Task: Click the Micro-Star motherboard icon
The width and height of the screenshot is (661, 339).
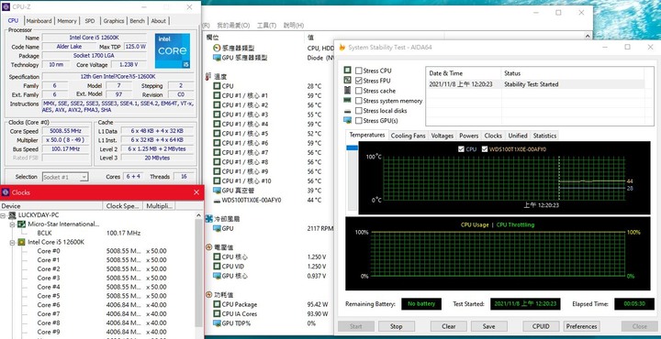Action: click(x=21, y=224)
